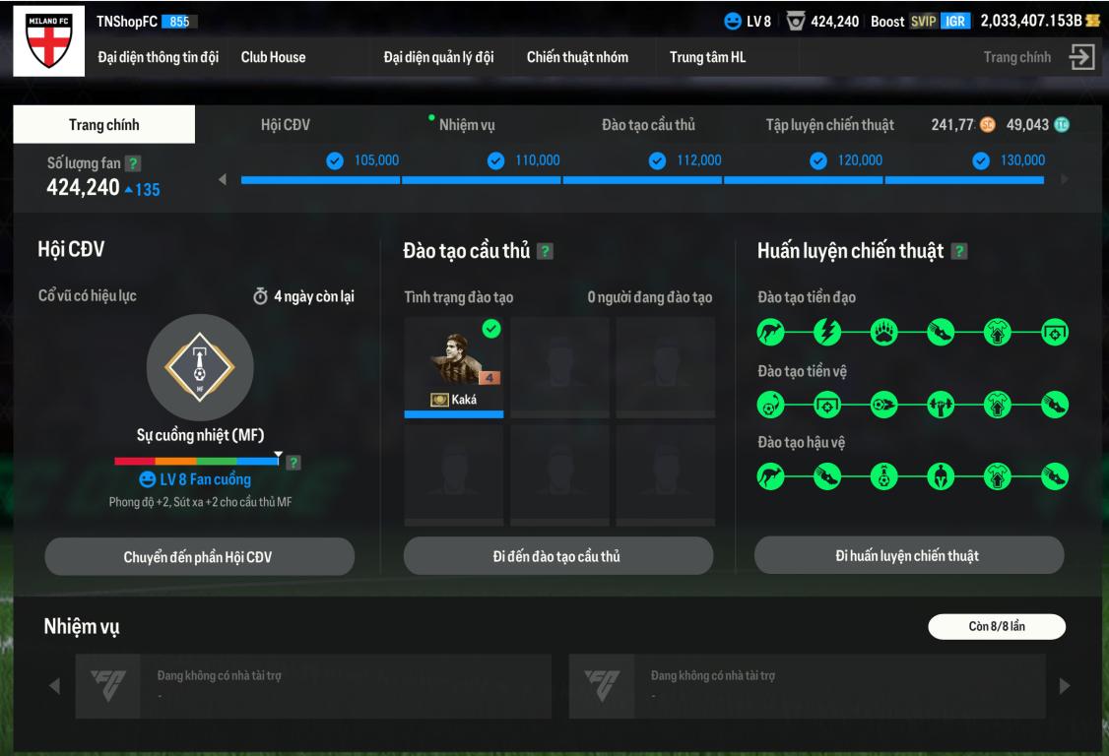This screenshot has width=1109, height=756.
Task: Select dumbbell icon in Đào tạo tiền vệ
Action: pyautogui.click(x=941, y=406)
